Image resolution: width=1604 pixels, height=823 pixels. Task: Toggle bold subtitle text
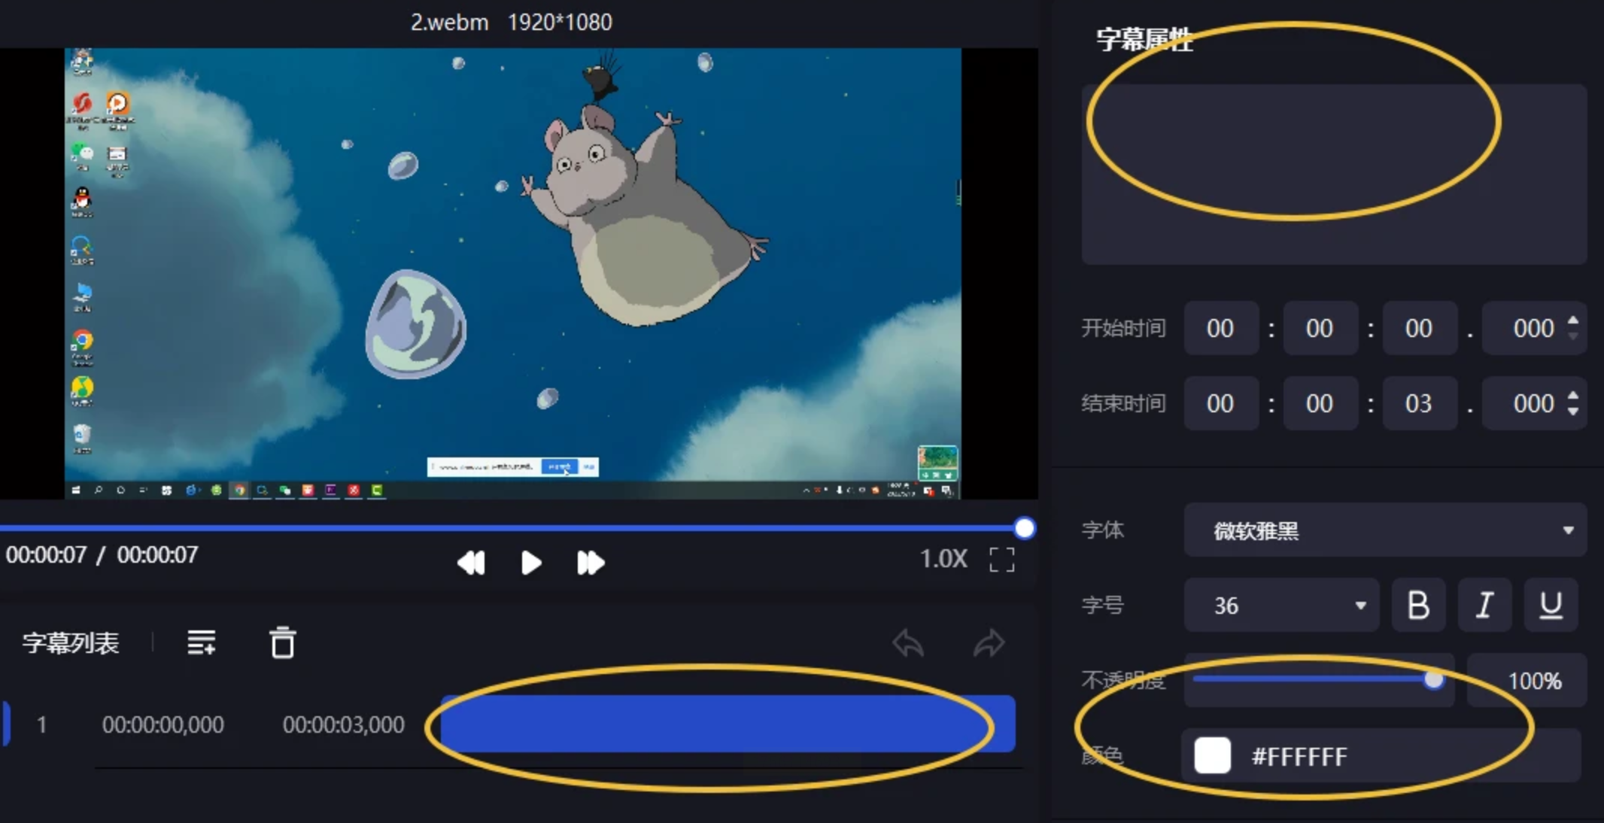tap(1418, 605)
